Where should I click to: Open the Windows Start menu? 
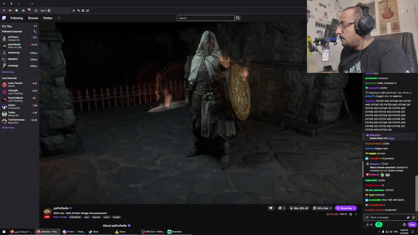click(x=4, y=232)
